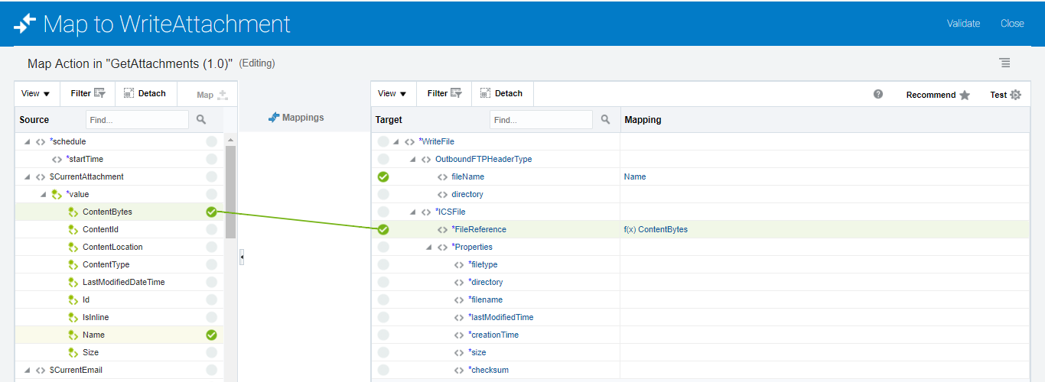Toggle the green check beside Source ContentBytes
Screen dimensions: 1045x382
pos(211,212)
